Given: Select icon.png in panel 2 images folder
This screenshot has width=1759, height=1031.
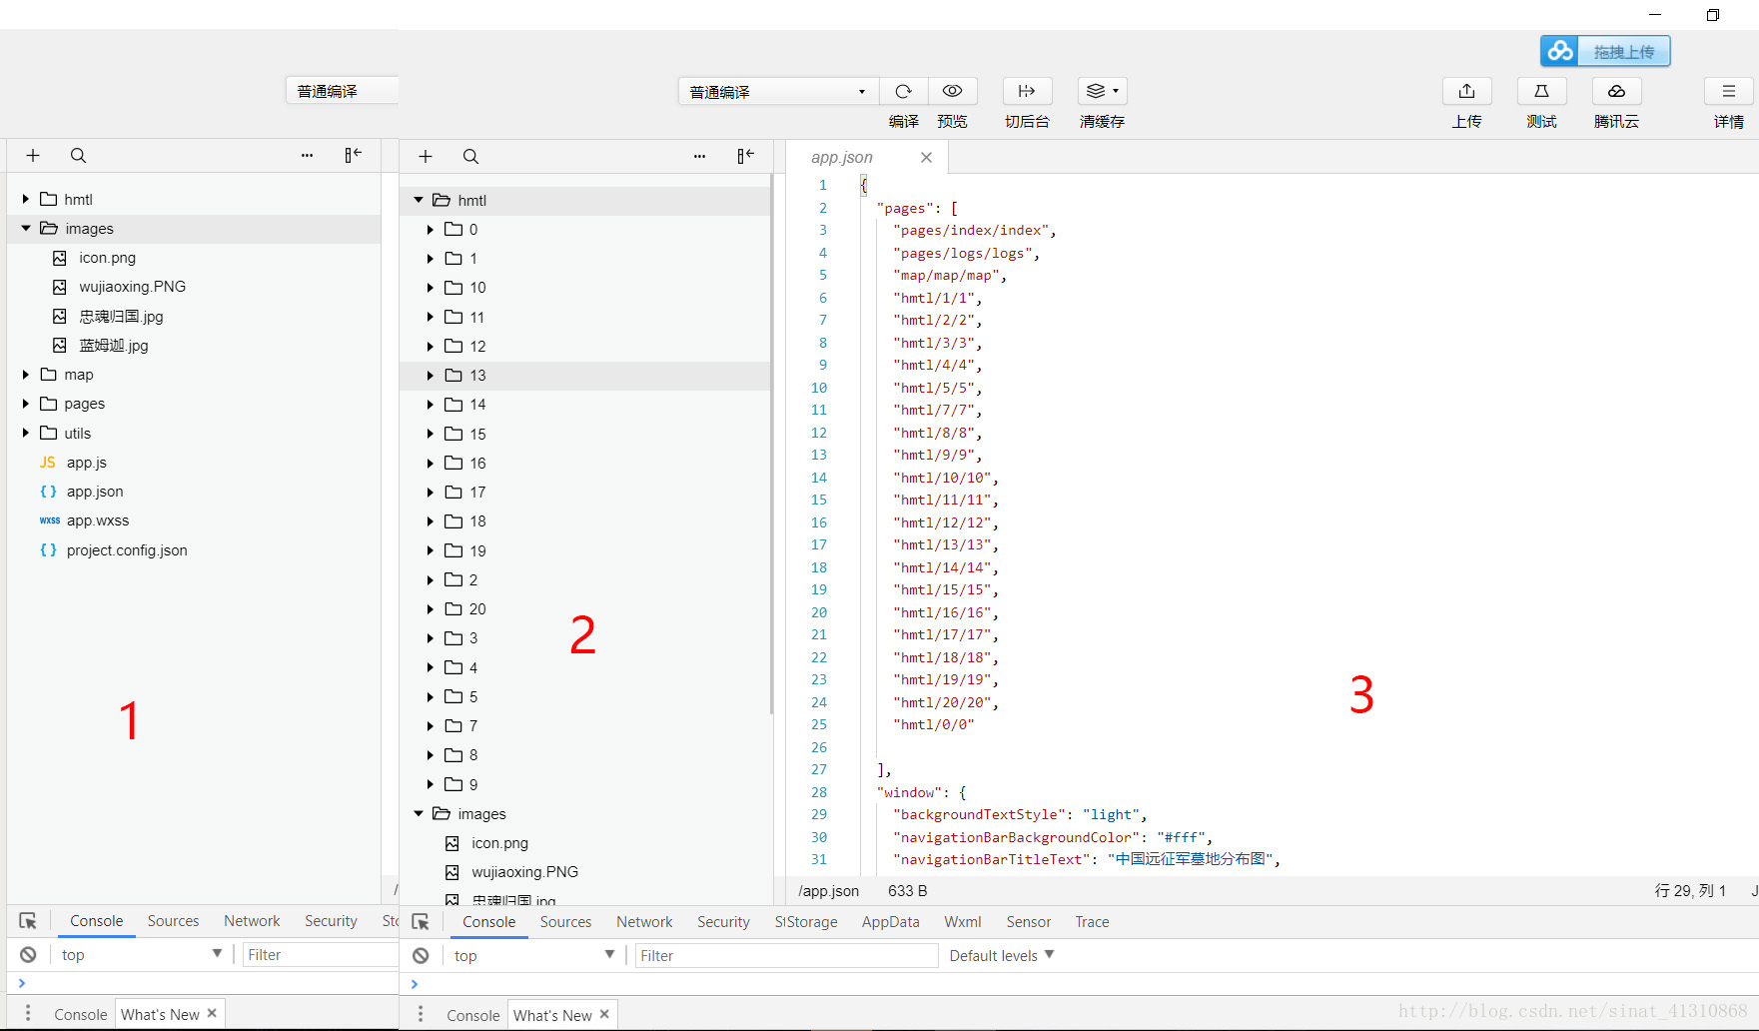Looking at the screenshot, I should (x=499, y=843).
